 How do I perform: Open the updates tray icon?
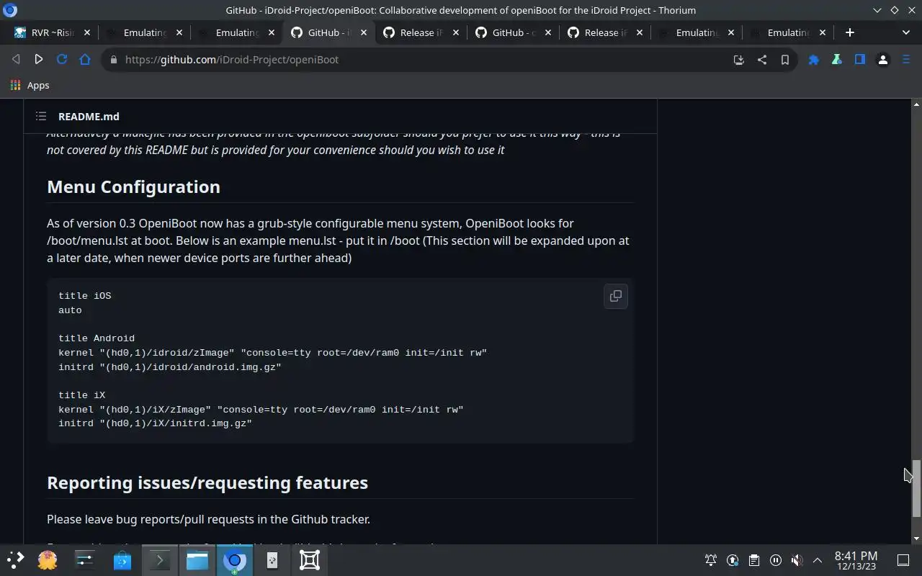[x=733, y=560]
